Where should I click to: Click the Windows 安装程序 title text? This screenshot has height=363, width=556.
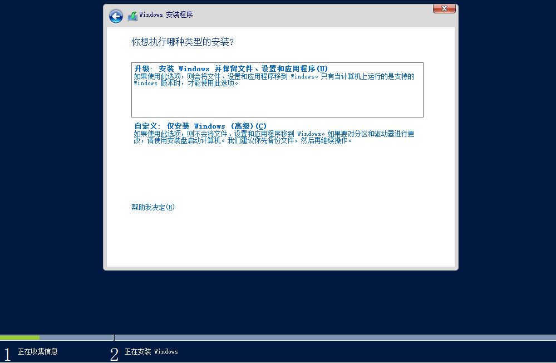click(166, 14)
